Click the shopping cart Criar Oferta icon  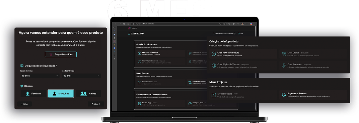pyautogui.click(x=284, y=54)
